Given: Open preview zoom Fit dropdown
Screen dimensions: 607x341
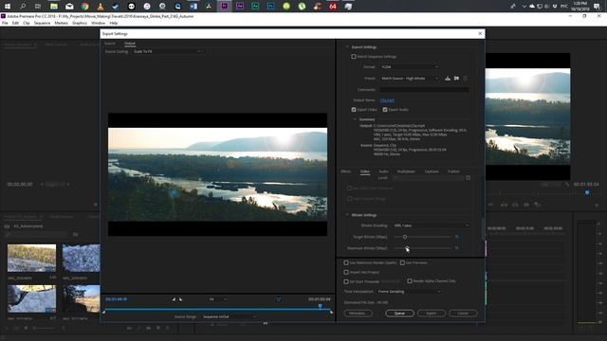Looking at the screenshot, I should click(218, 299).
